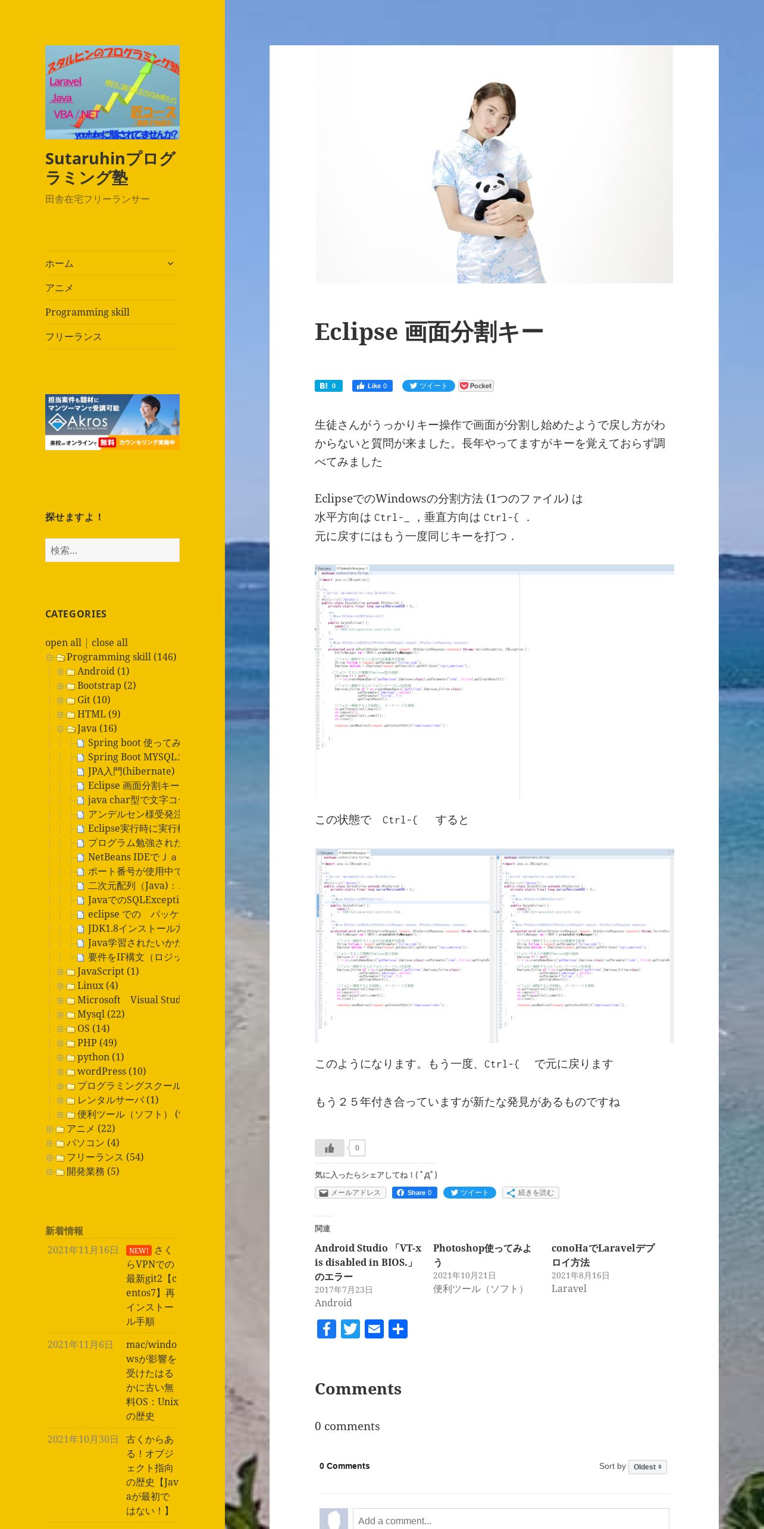Open JavaでのSQLExcepti tree post

pos(133,900)
